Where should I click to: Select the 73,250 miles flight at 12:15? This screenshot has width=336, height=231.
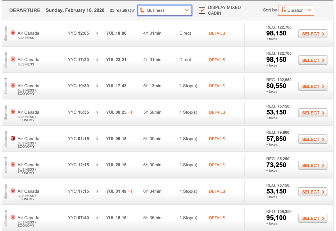[313, 165]
